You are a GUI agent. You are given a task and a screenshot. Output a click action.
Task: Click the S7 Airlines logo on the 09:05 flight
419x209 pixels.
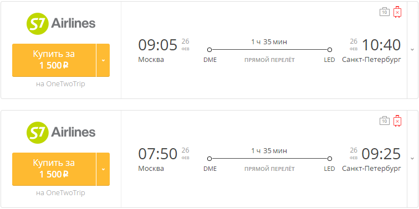click(x=61, y=24)
